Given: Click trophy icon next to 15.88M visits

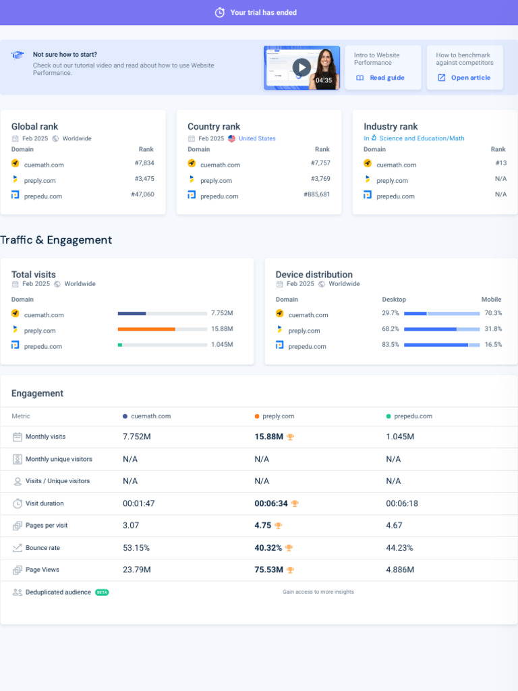Looking at the screenshot, I should point(291,437).
